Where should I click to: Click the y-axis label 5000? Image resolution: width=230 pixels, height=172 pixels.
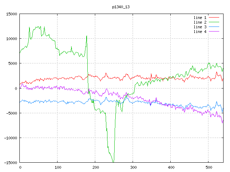point(13,63)
